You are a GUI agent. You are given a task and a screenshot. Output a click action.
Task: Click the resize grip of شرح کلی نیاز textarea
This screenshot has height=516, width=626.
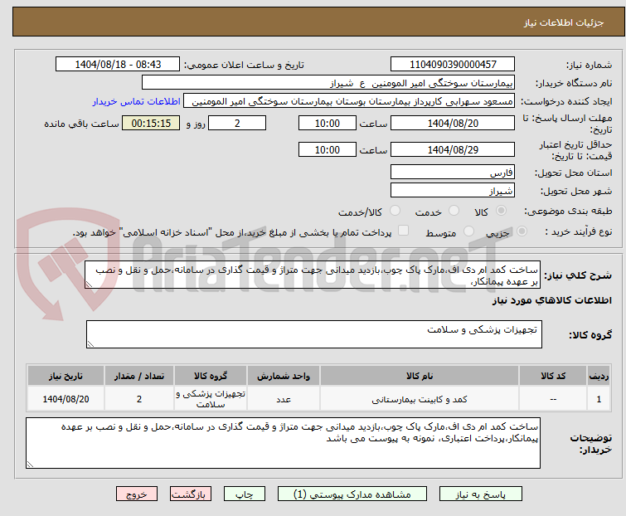coord(89,285)
